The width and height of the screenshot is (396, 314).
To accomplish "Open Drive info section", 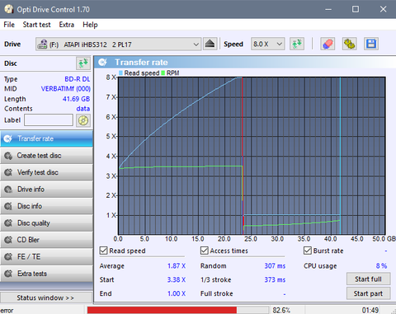I will click(x=46, y=190).
